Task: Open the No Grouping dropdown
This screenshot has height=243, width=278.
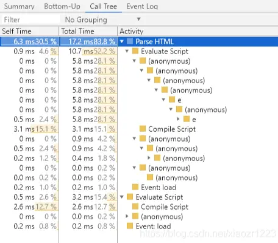Action: click(x=102, y=19)
